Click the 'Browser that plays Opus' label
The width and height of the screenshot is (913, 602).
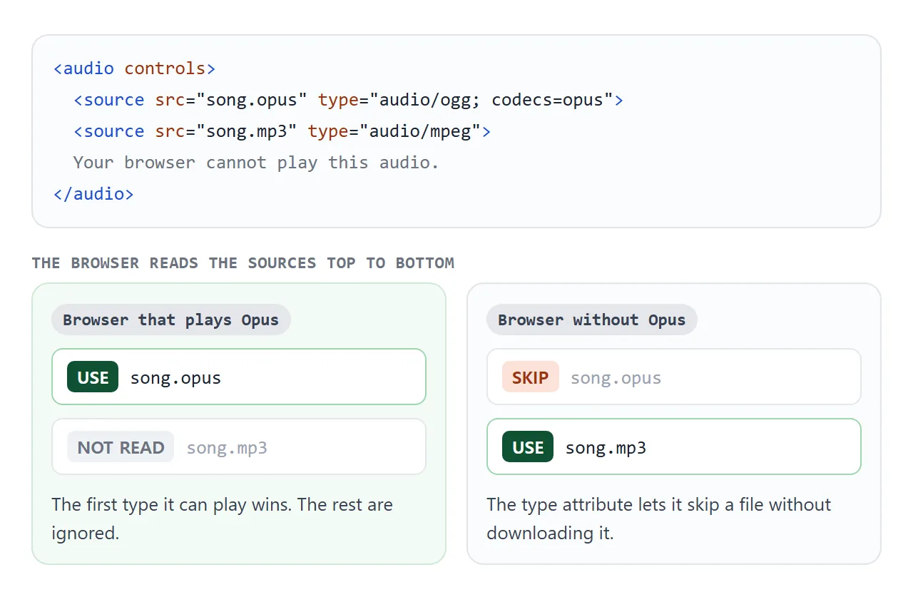pyautogui.click(x=171, y=320)
